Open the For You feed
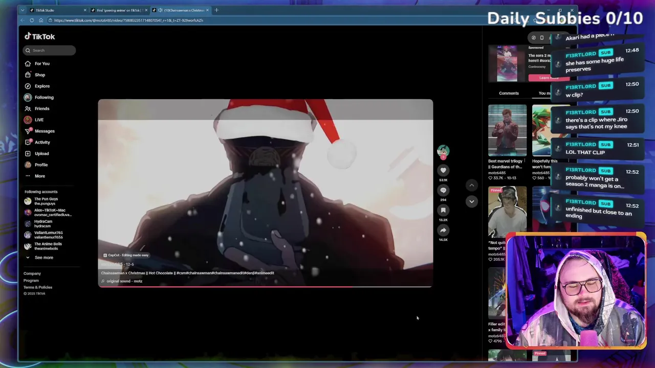The image size is (655, 368). 42,63
